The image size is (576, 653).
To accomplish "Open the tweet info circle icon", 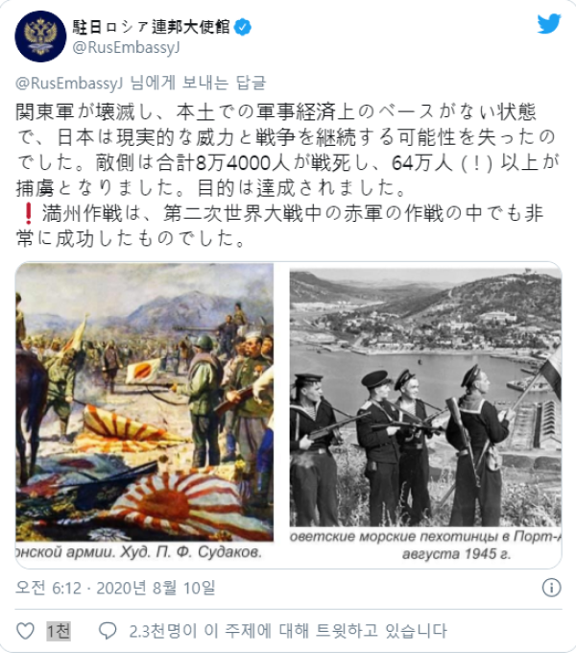I will coord(551,588).
